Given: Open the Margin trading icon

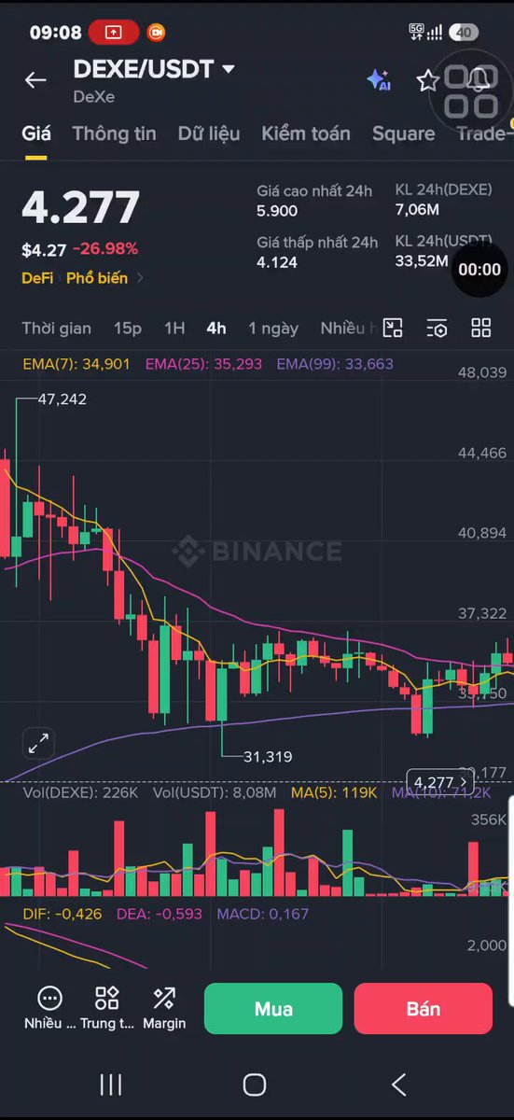Looking at the screenshot, I should click(x=164, y=1007).
